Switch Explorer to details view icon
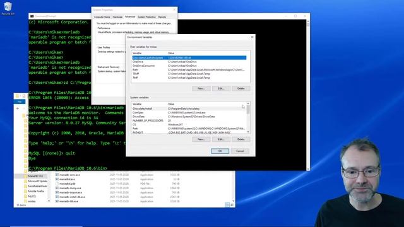Image resolution: width=404 pixels, height=227 pixels. point(227,205)
